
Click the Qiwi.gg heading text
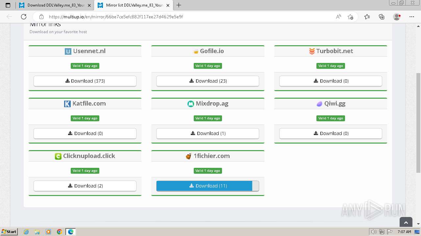click(335, 104)
